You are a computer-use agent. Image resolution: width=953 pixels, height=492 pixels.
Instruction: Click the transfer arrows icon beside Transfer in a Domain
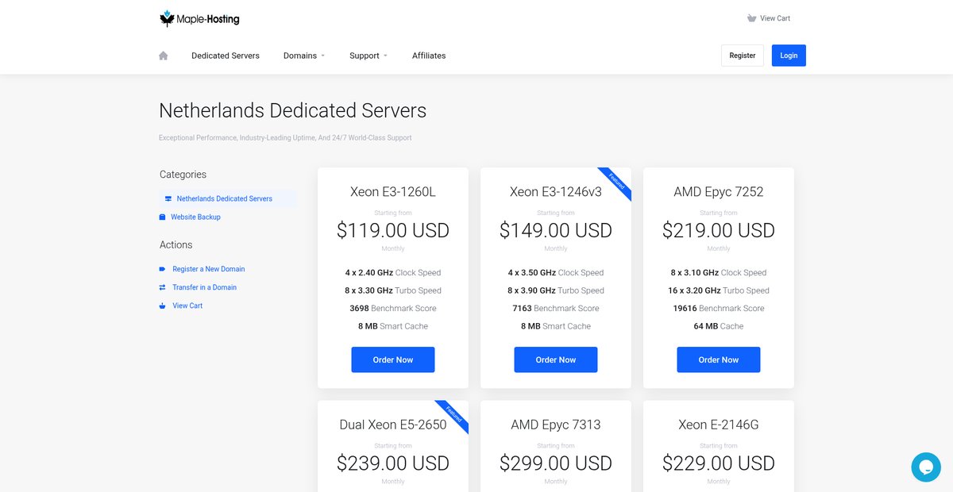coord(163,287)
